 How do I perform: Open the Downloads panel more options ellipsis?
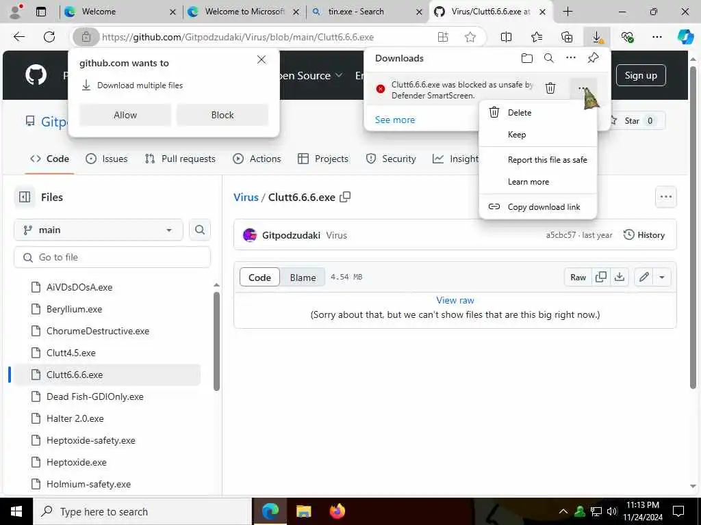[x=571, y=58]
